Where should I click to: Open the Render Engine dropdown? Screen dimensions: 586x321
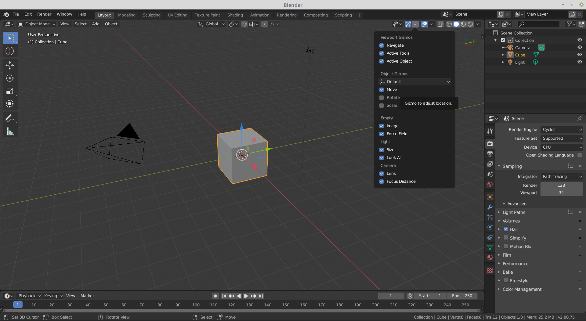tap(562, 129)
